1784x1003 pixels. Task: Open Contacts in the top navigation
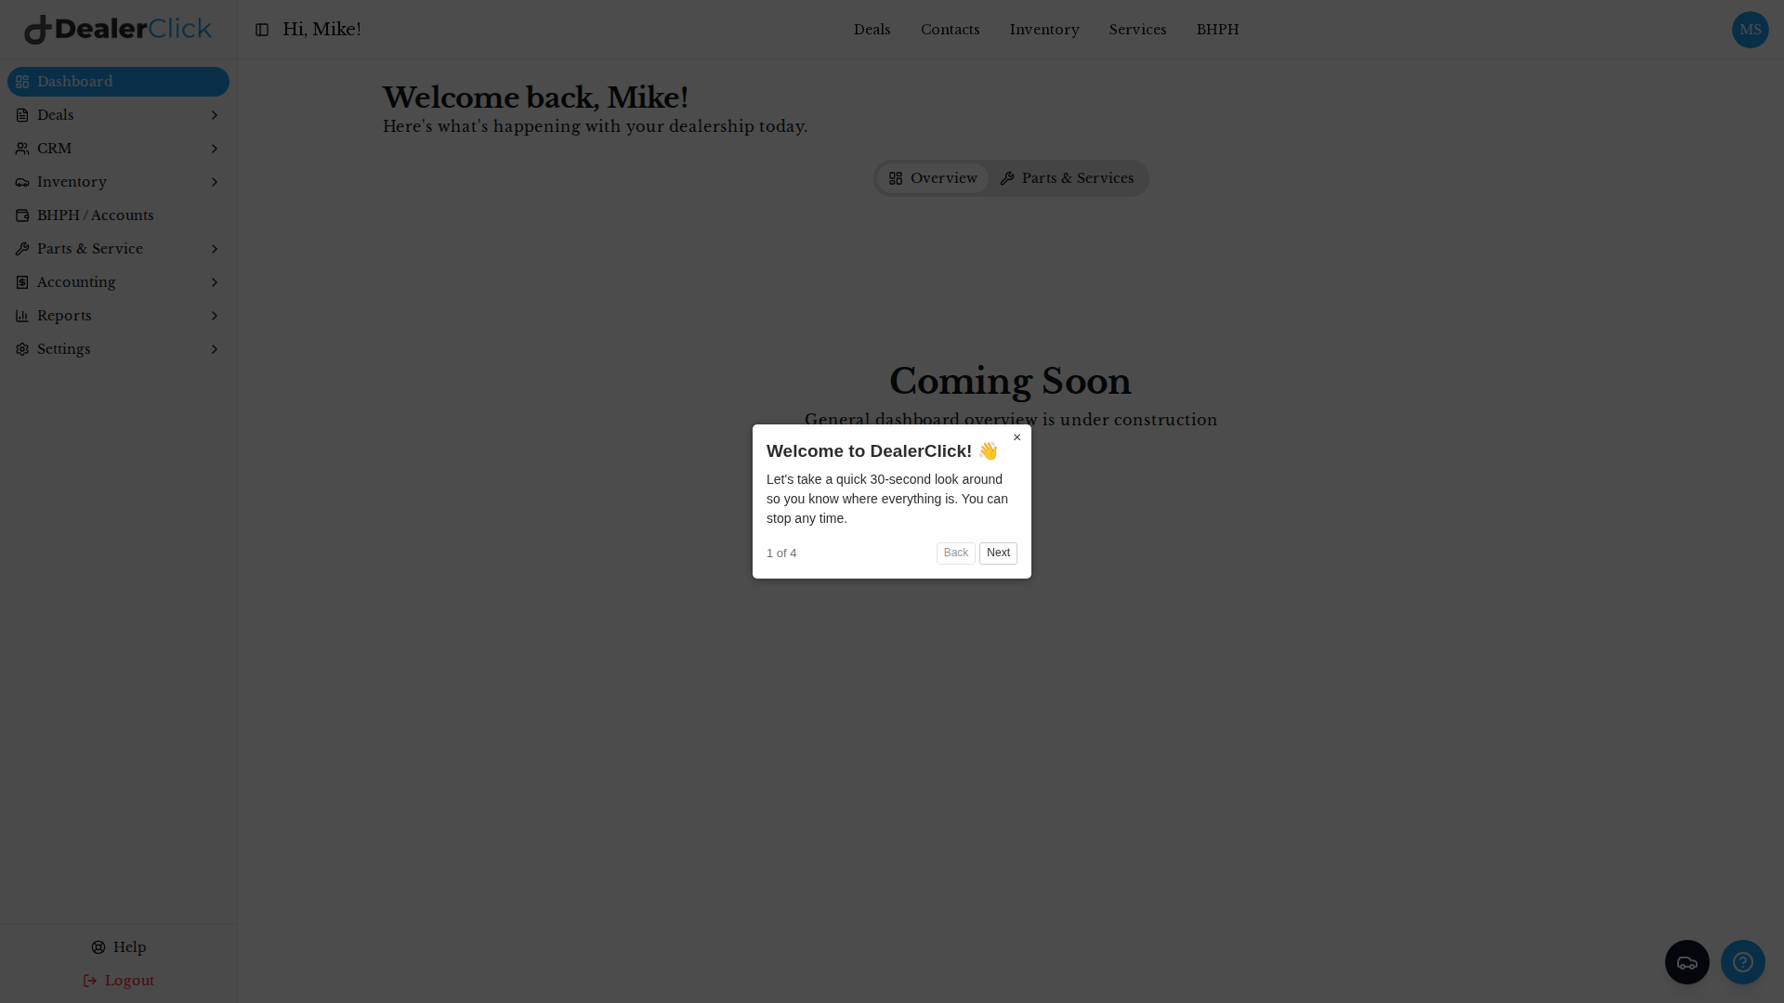950,30
